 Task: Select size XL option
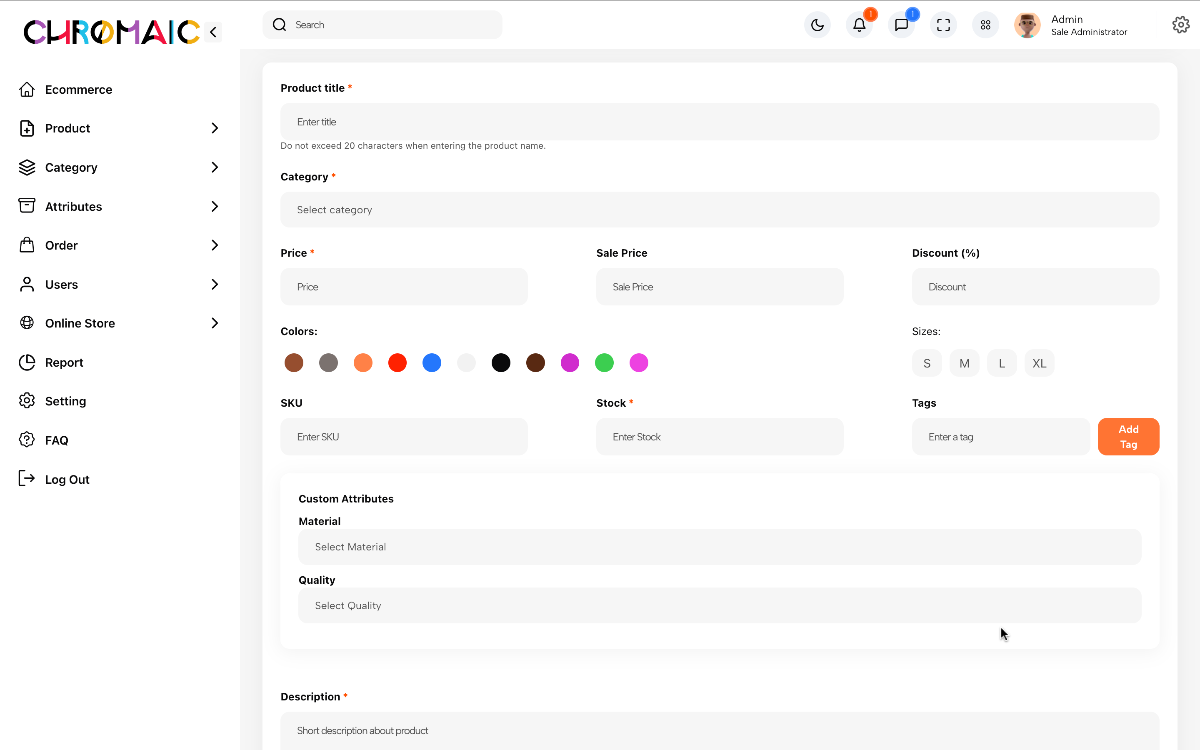[x=1039, y=363]
